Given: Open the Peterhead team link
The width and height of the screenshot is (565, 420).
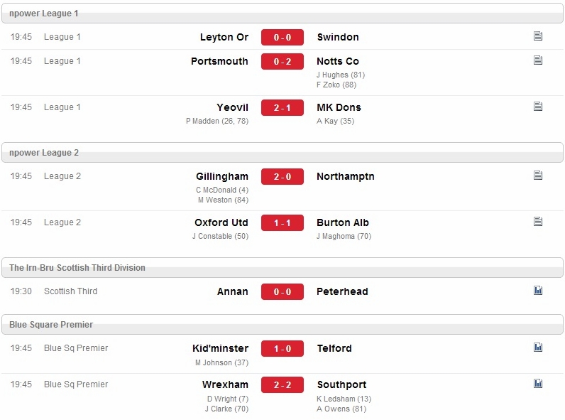Looking at the screenshot, I should click(342, 291).
